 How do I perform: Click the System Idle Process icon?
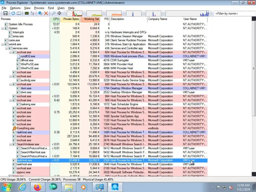click(x=6, y=24)
